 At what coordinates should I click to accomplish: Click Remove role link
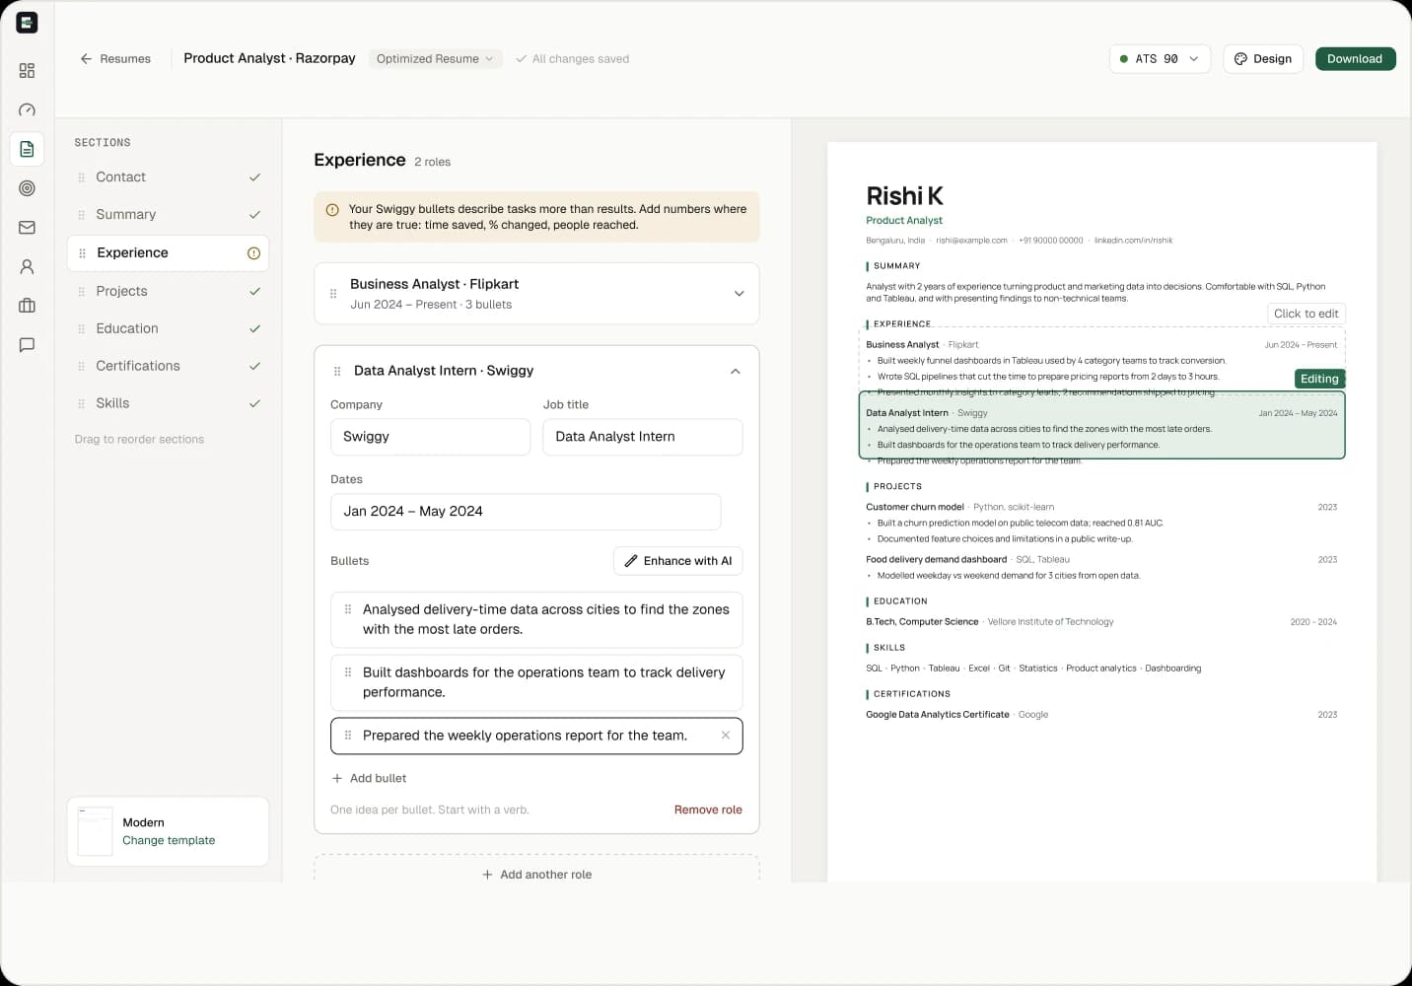(708, 810)
